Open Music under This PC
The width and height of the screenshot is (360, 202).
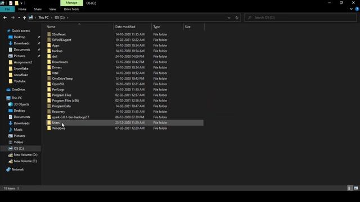pyautogui.click(x=18, y=130)
